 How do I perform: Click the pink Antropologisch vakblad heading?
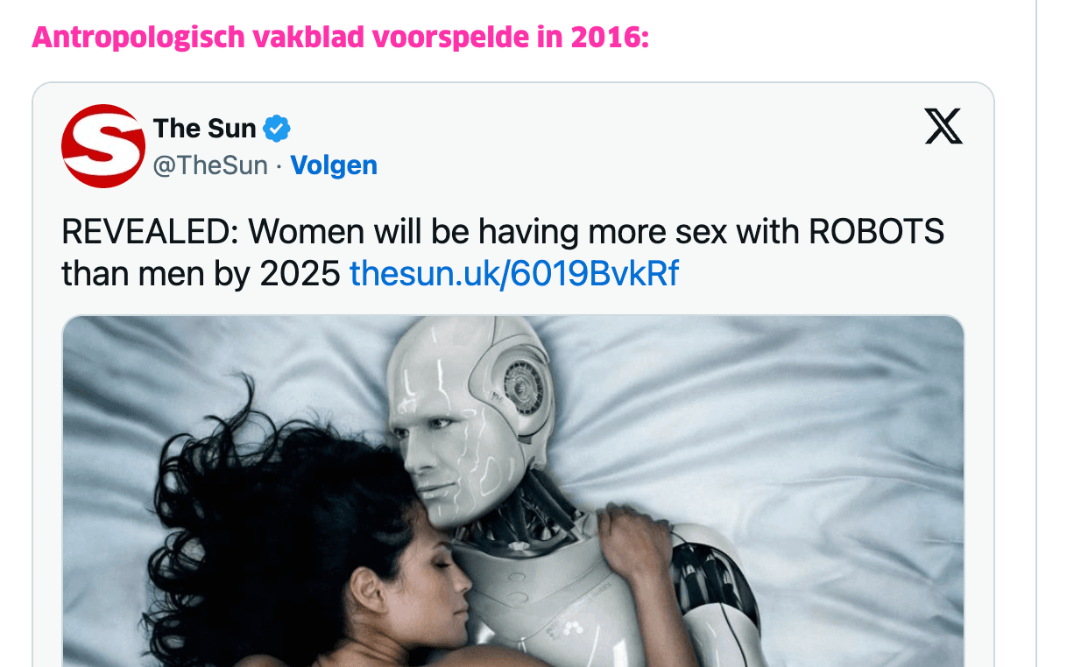tap(340, 39)
